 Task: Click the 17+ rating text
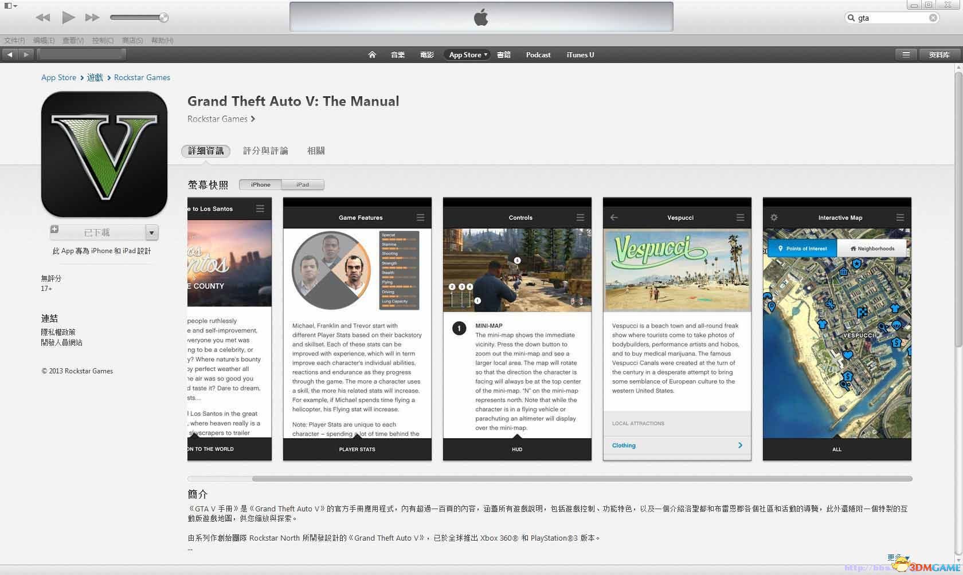point(46,289)
